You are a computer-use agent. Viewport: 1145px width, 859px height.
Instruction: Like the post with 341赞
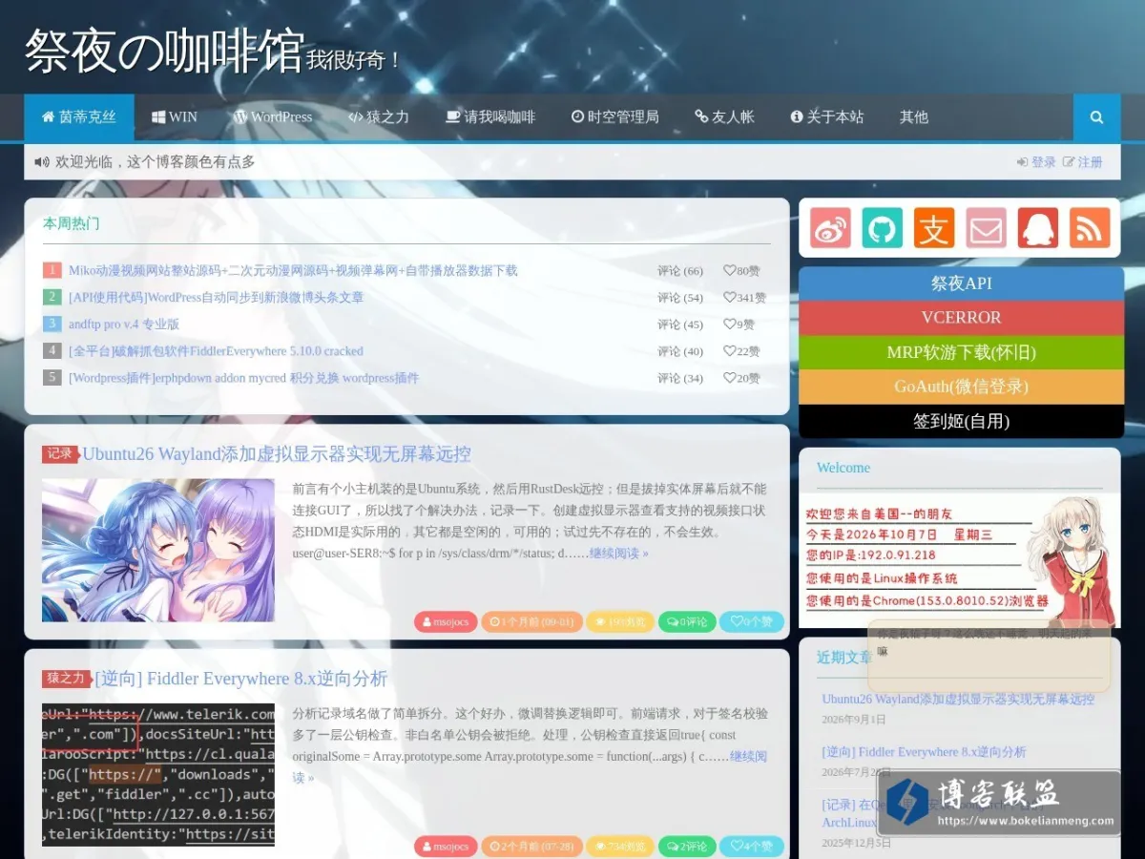[x=744, y=298]
